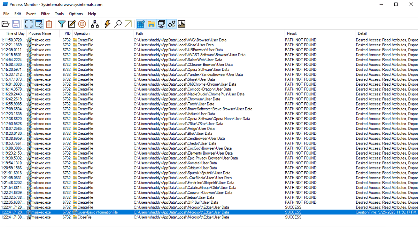The width and height of the screenshot is (418, 227).
Task: Click the 1:17:50.5828 time in the 7Star row
Action: 13,124
